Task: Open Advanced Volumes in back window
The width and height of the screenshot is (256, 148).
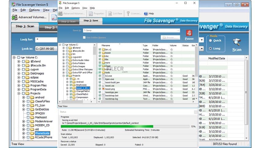Action: 29,17
